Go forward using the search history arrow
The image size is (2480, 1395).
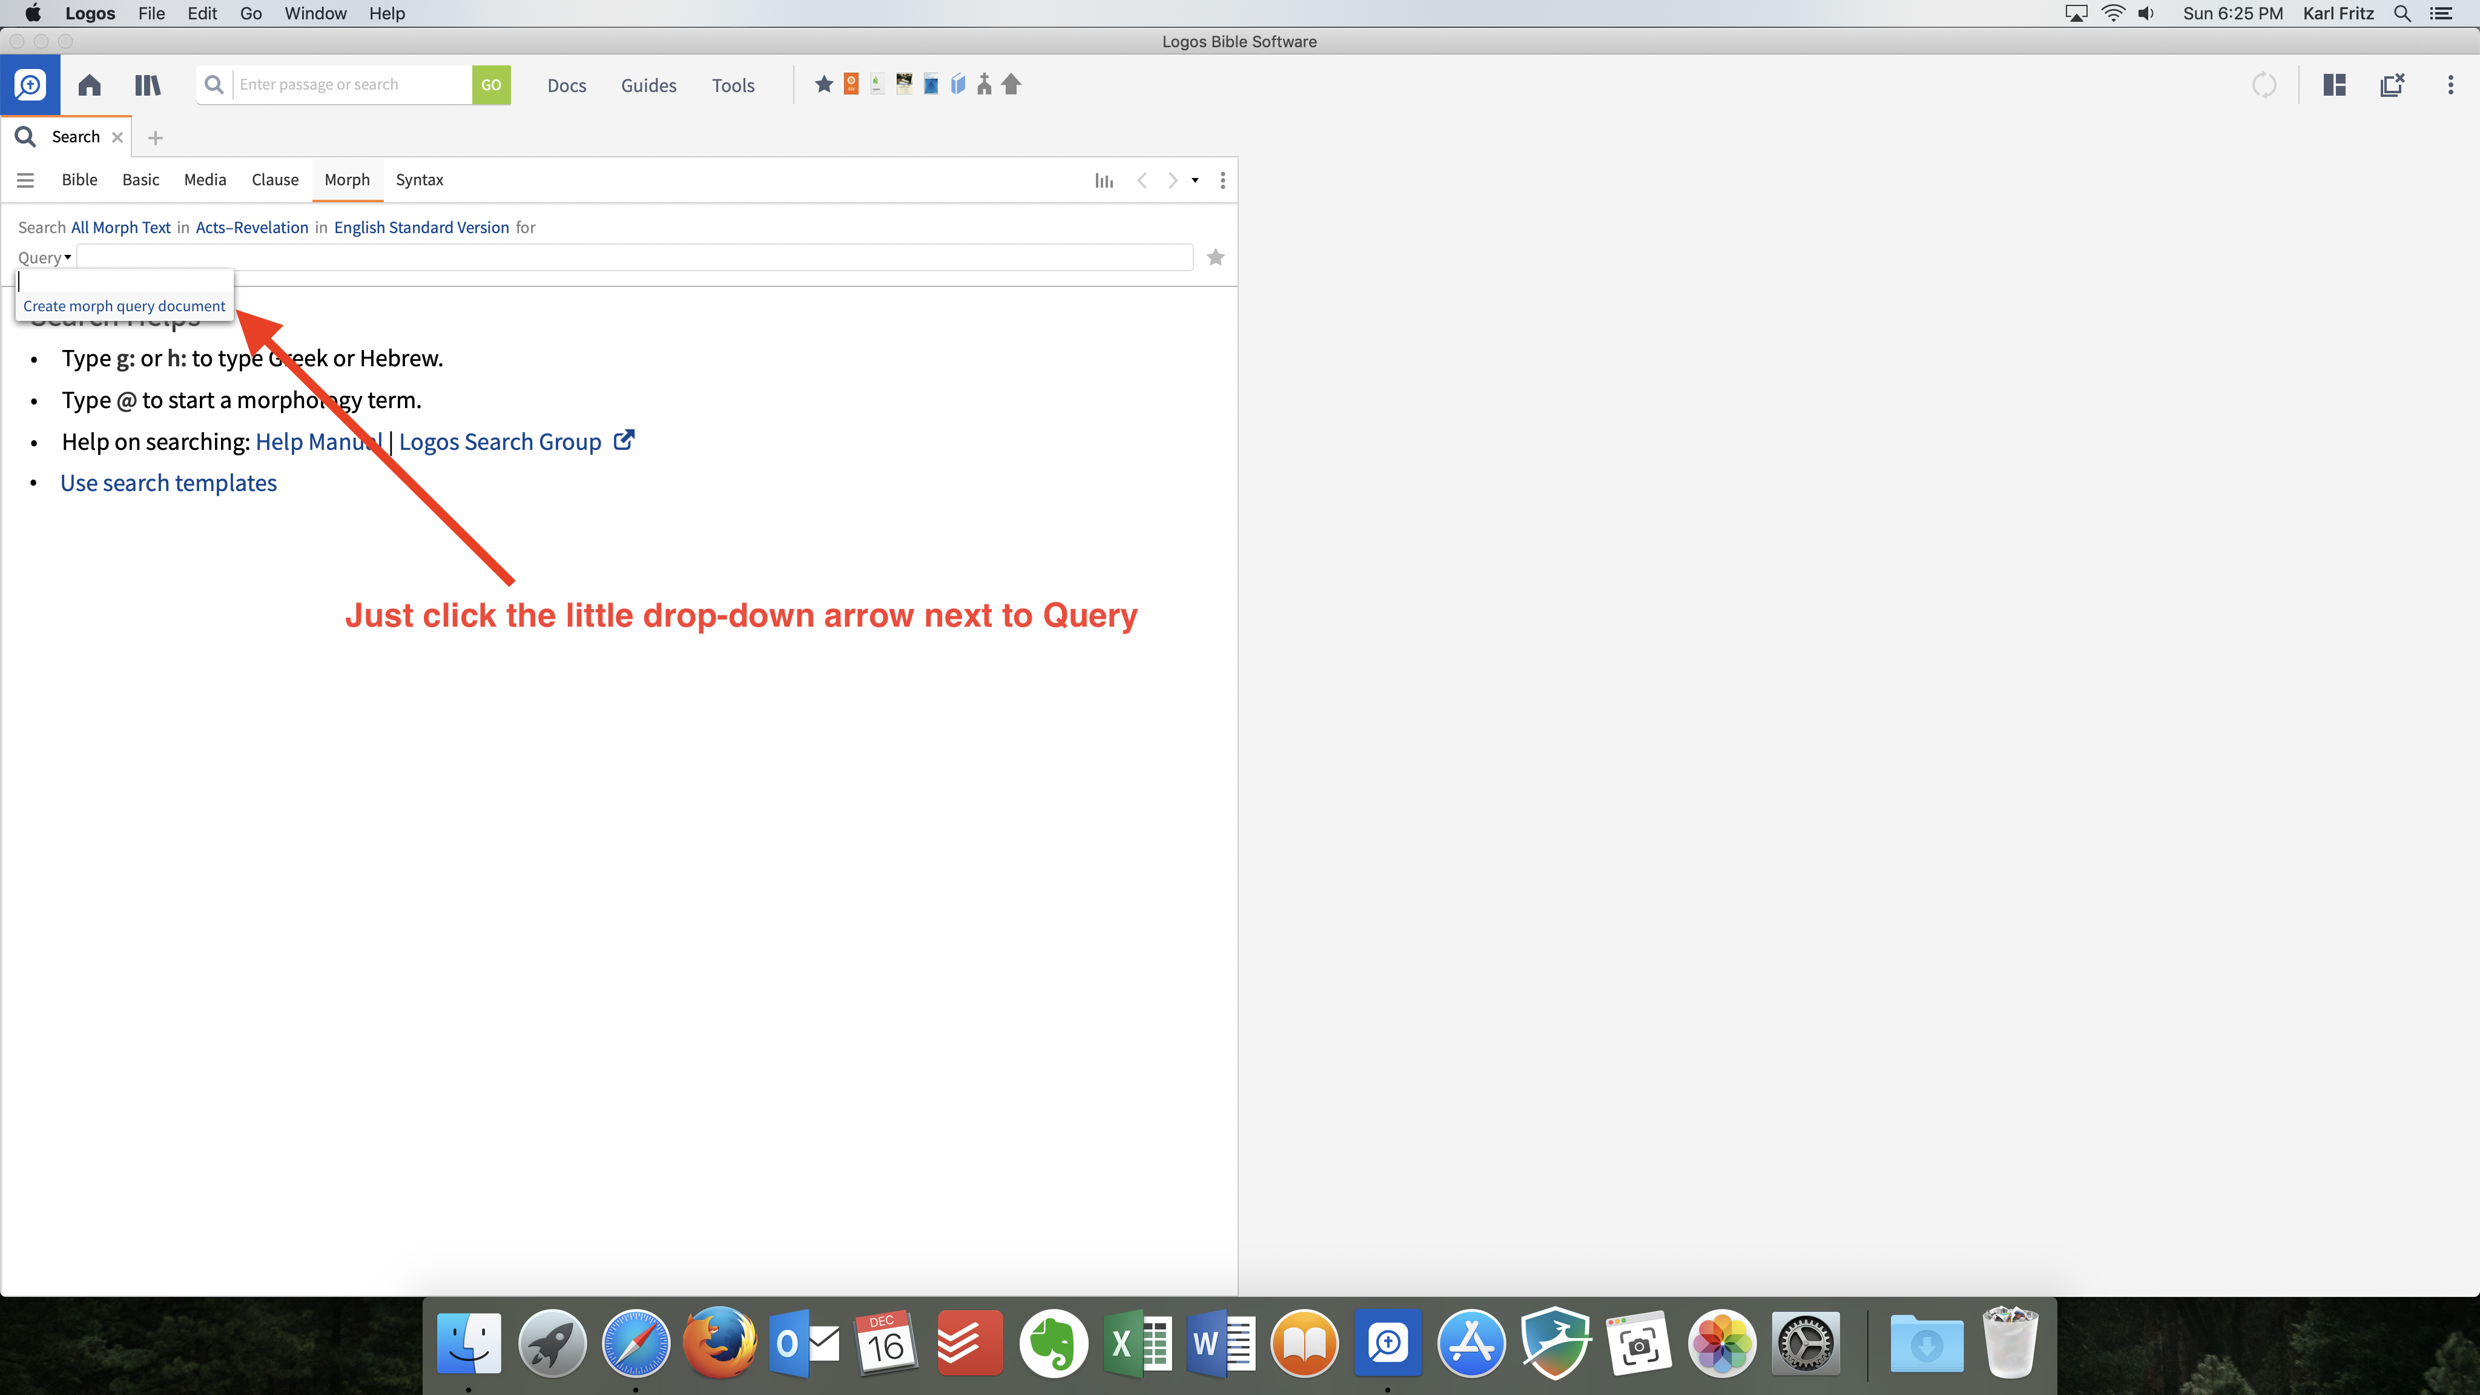click(x=1173, y=180)
